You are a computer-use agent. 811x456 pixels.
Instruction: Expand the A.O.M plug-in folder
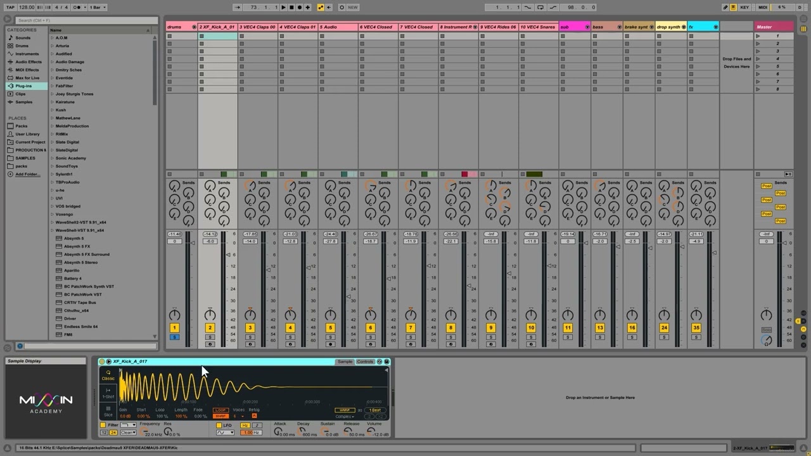tap(52, 38)
